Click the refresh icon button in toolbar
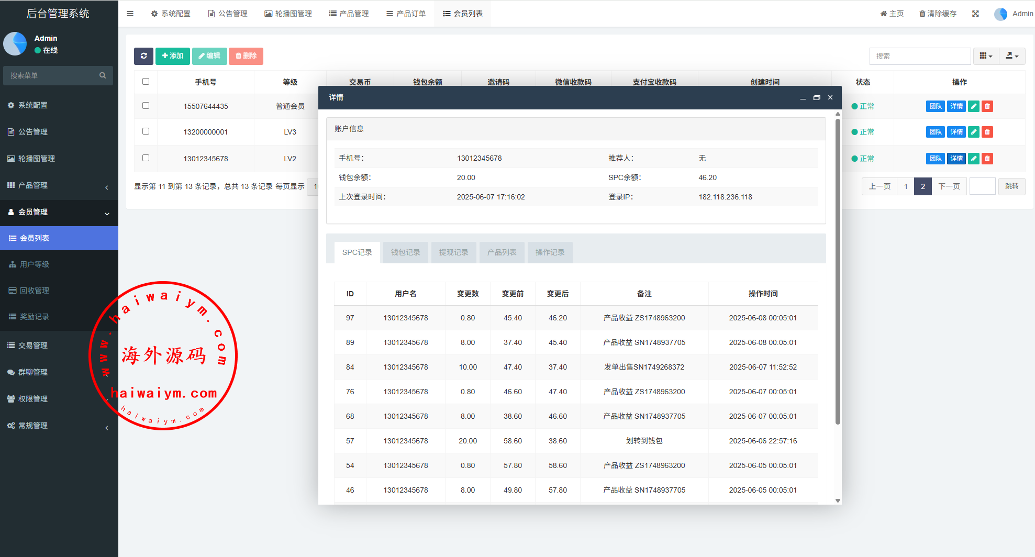The image size is (1035, 557). pos(143,56)
